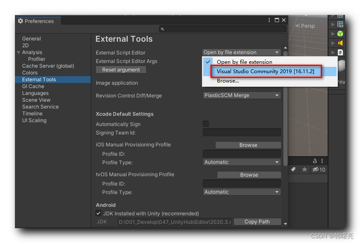
Task: Click the Persp label in Scene view
Action: (308, 26)
